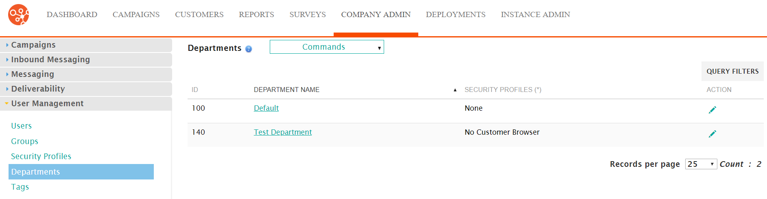
Task: Switch to the Dashboard tab
Action: point(72,15)
